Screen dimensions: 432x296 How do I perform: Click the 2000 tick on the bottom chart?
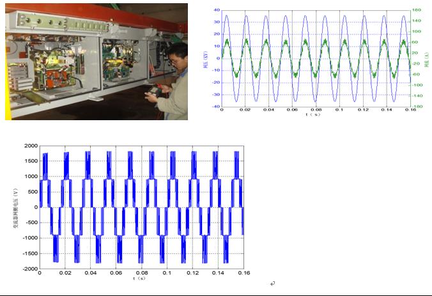(x=31, y=146)
